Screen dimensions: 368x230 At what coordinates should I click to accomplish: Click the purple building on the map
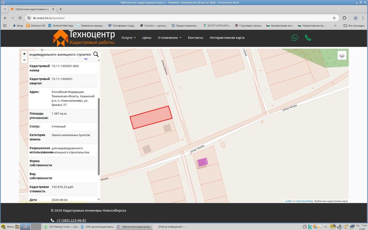coord(202,162)
